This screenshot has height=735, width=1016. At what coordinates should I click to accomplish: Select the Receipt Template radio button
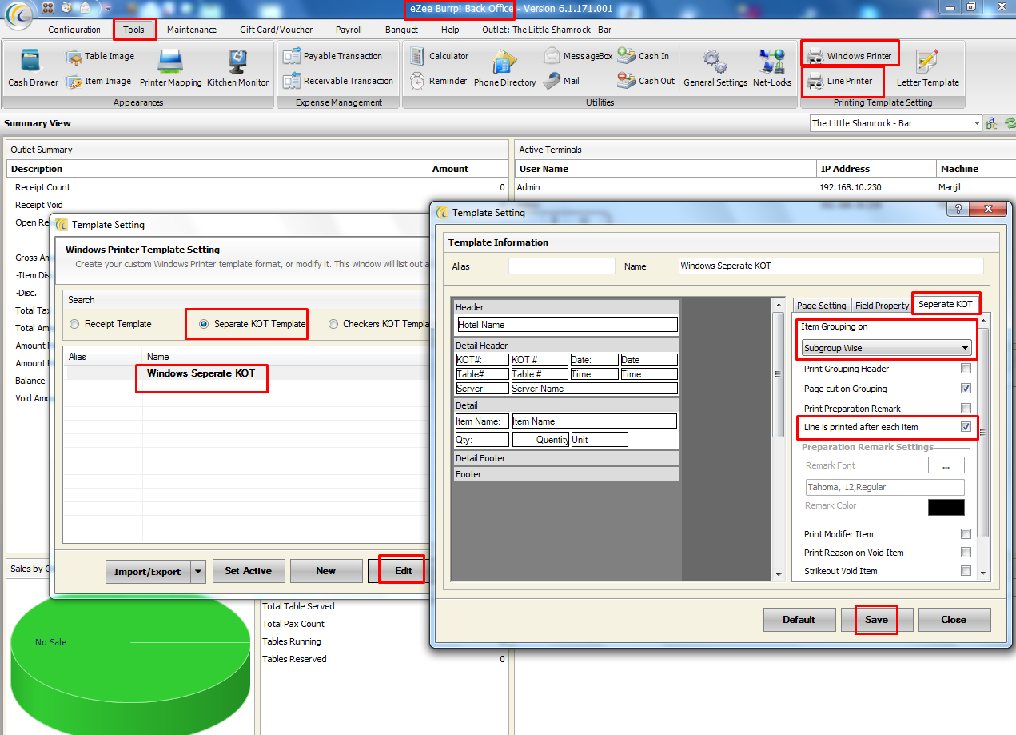[74, 324]
